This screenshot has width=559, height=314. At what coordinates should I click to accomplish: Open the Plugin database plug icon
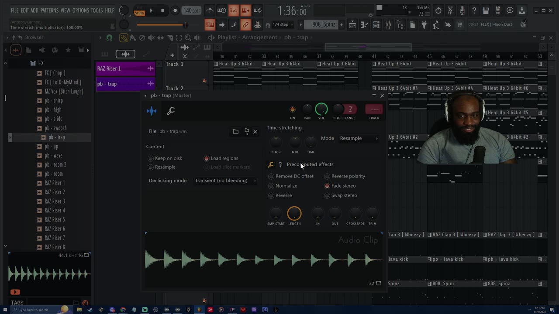tap(424, 25)
